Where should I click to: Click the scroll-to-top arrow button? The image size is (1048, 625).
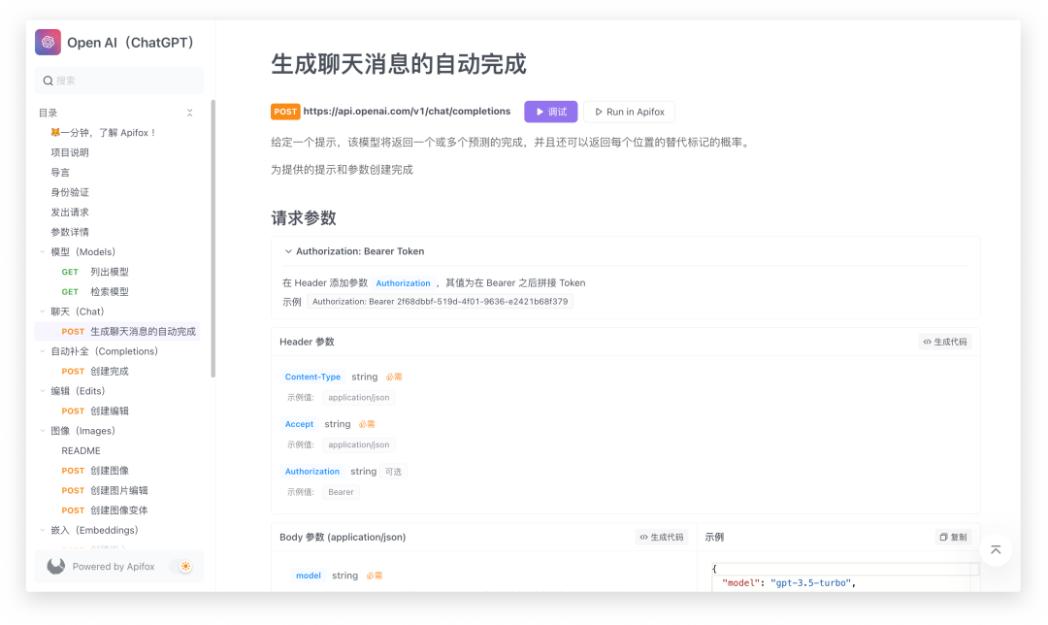tap(996, 550)
